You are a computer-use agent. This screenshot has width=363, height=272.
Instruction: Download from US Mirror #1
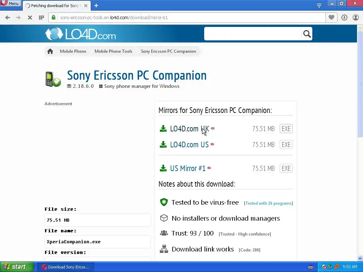click(188, 168)
